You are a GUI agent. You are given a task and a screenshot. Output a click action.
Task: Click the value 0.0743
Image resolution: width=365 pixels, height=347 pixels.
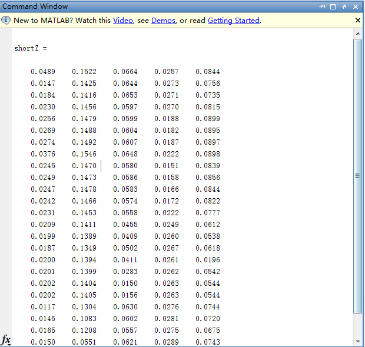coord(208,342)
